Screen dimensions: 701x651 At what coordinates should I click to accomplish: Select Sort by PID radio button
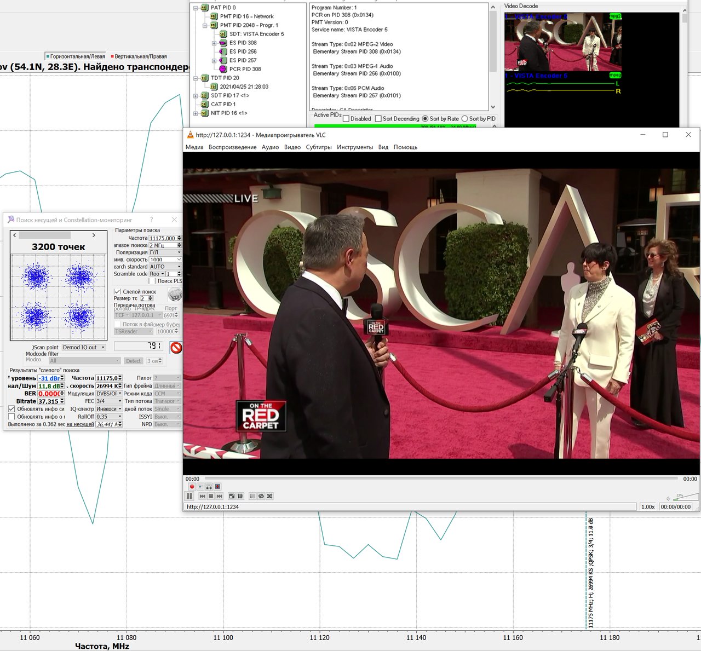click(x=465, y=119)
